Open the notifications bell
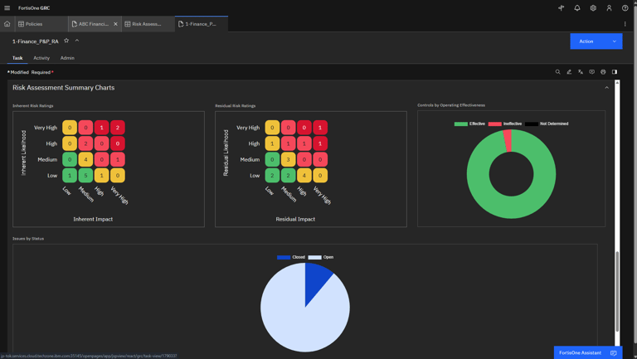The width and height of the screenshot is (637, 359). [577, 7]
